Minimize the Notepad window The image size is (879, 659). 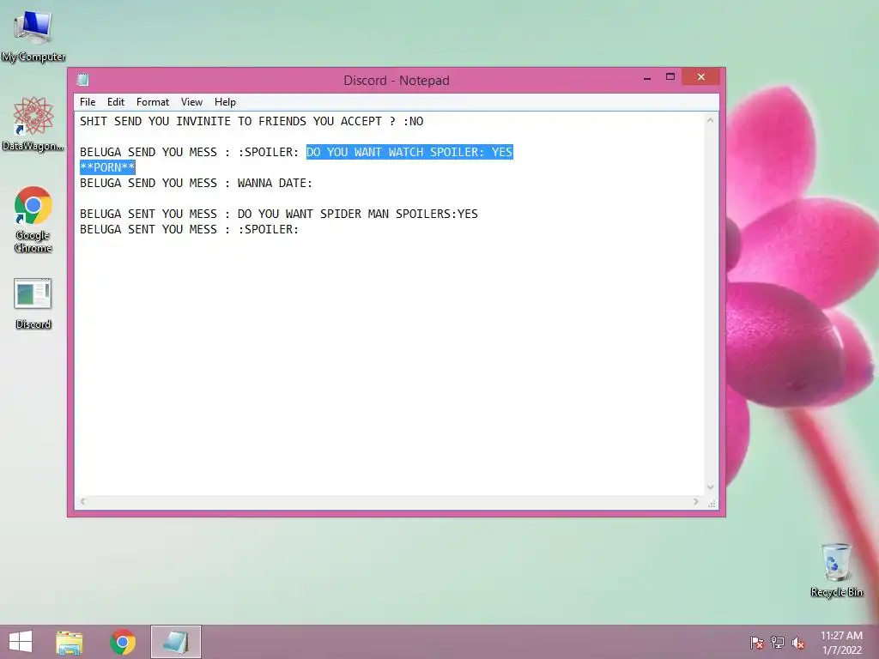coord(647,77)
